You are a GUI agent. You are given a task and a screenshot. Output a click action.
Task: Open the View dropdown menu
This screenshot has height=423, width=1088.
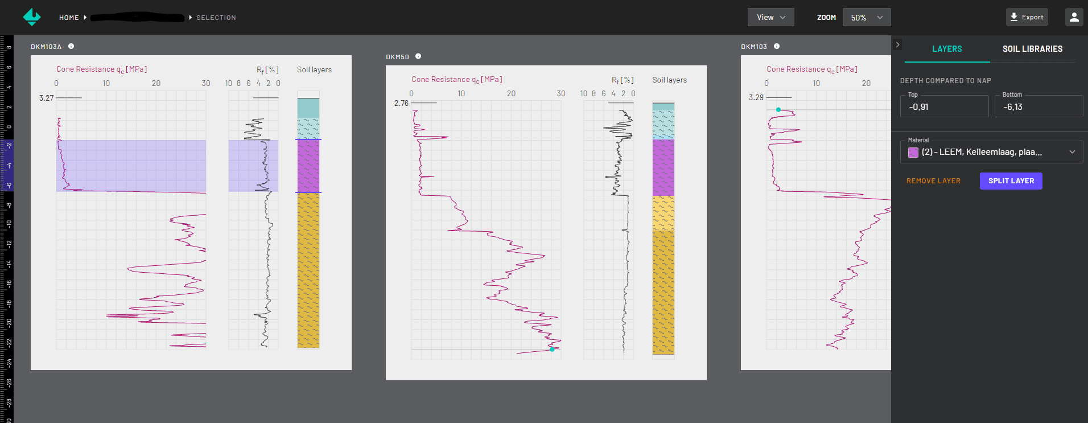coord(770,17)
